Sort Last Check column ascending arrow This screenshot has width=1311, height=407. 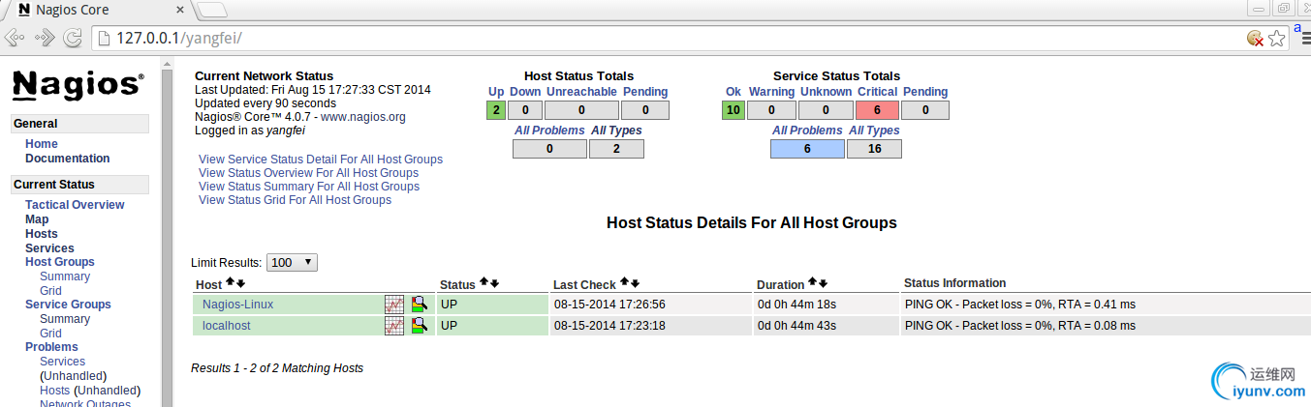(x=625, y=283)
